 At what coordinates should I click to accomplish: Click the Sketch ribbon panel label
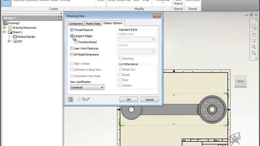pyautogui.click(x=178, y=9)
